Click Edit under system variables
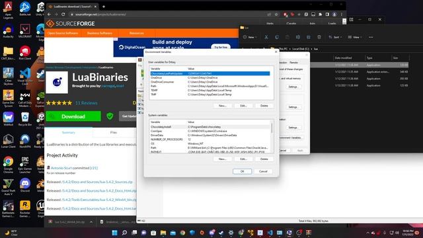Screen dimensions: 423x238 (x=243, y=159)
